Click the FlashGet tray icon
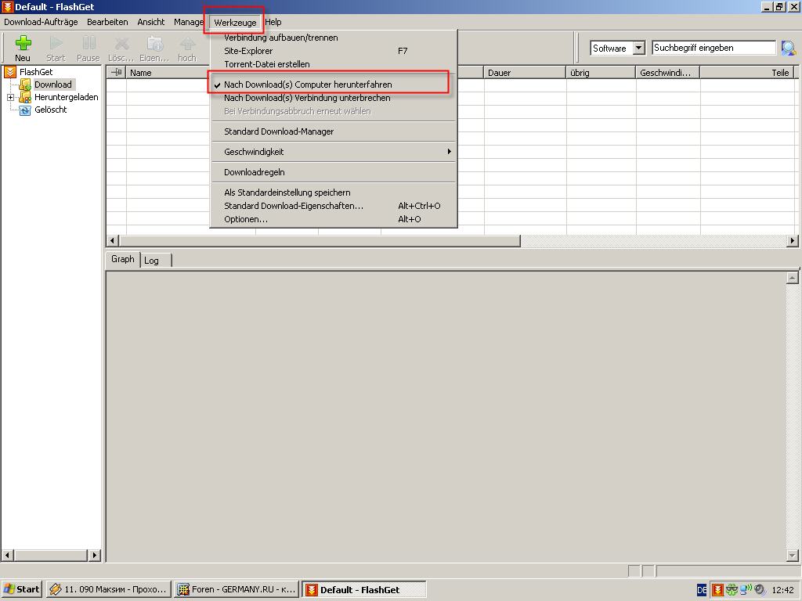The width and height of the screenshot is (802, 601). 717,590
